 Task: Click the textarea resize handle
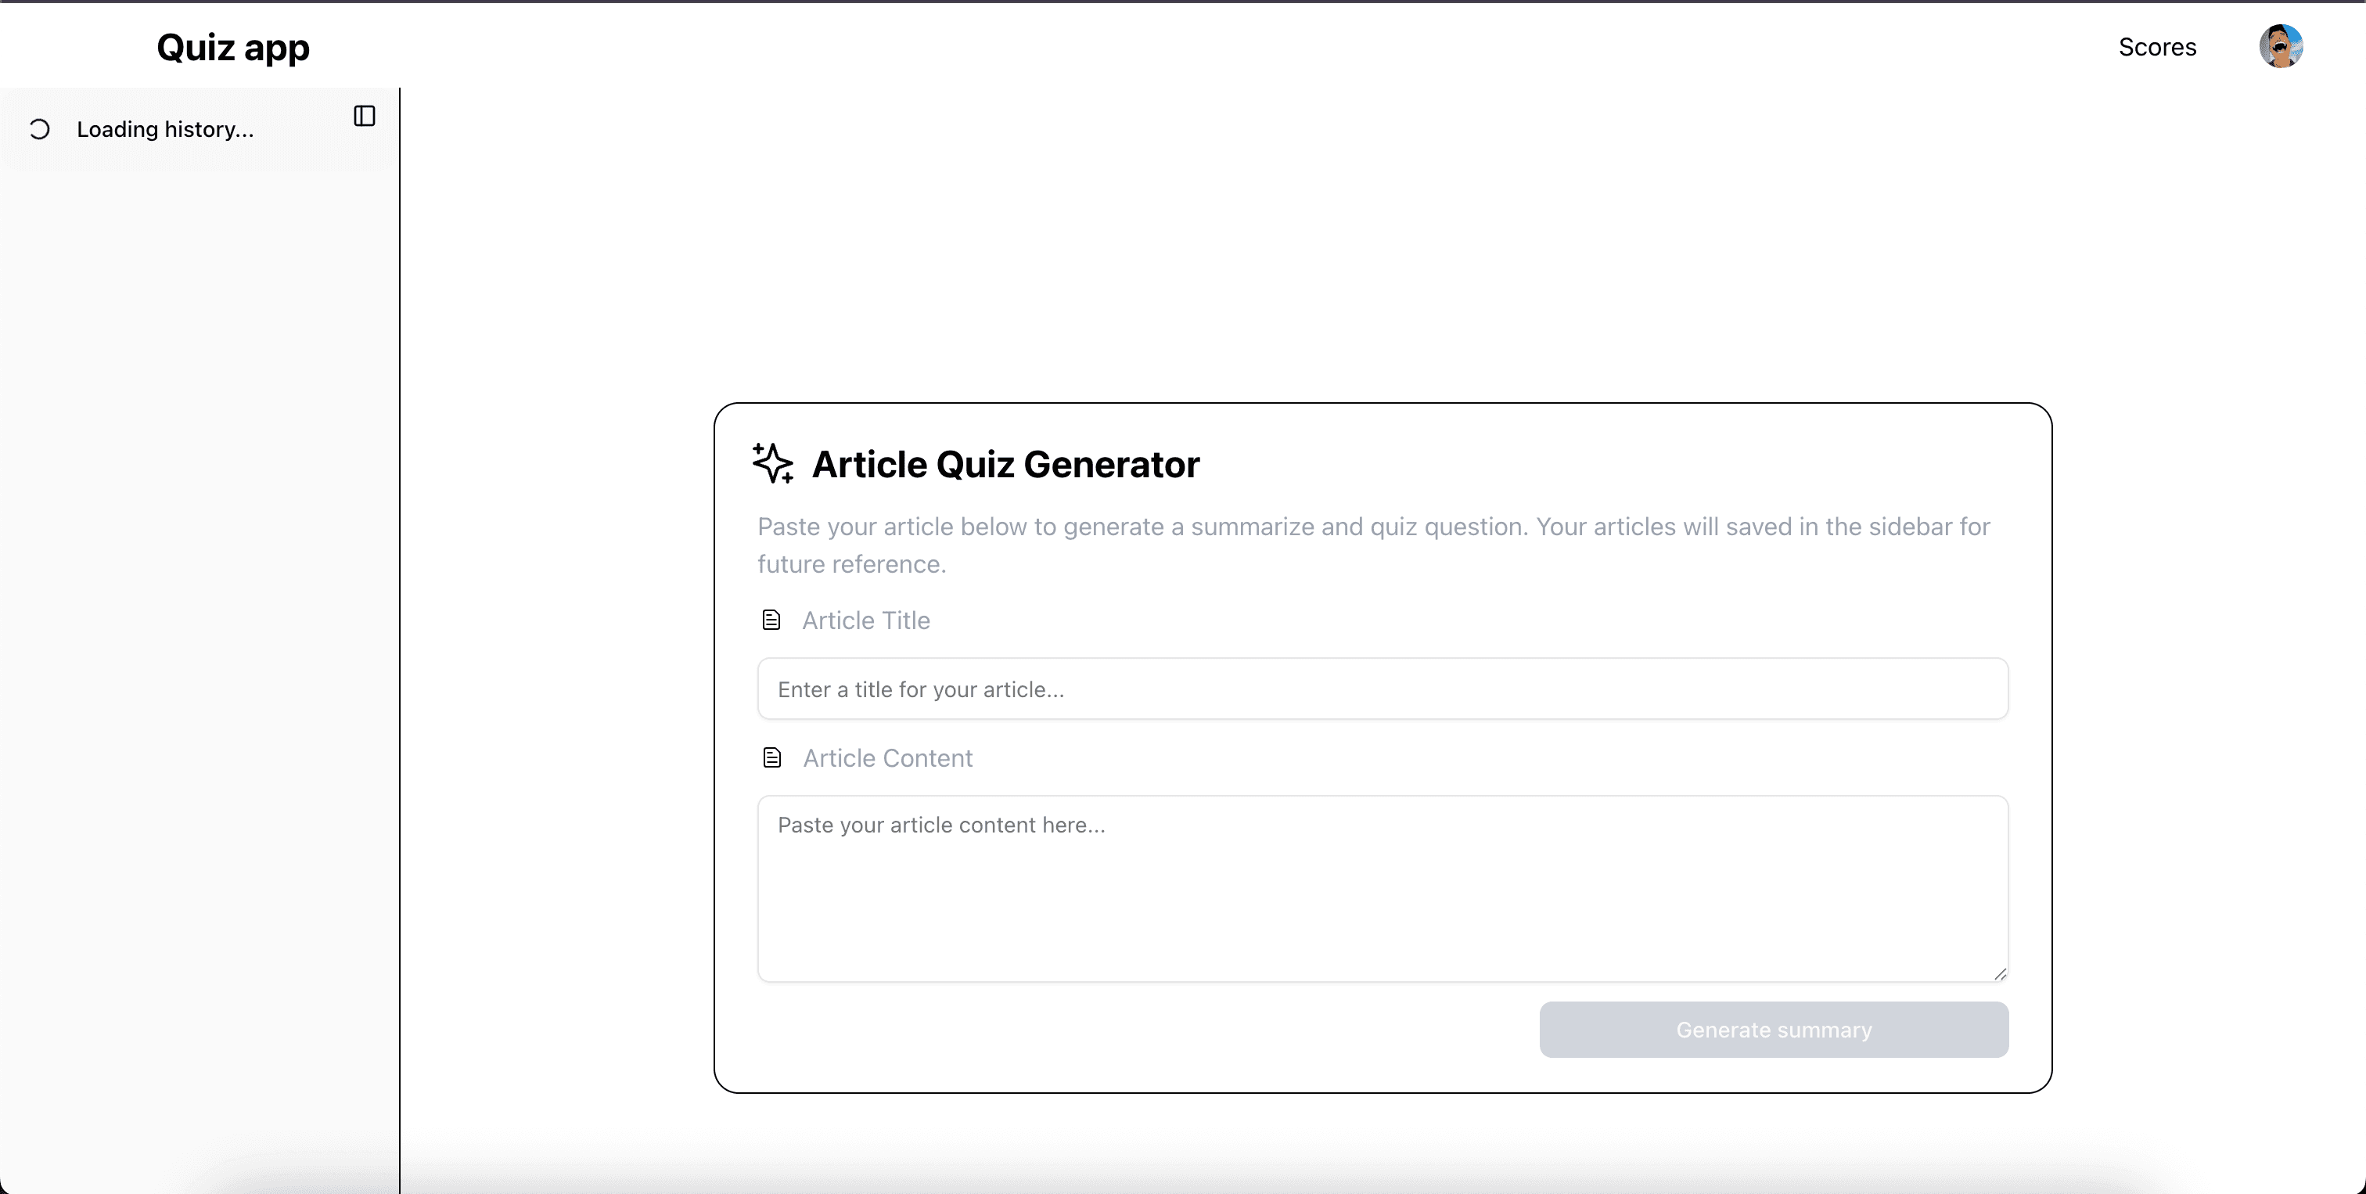tap(2001, 972)
